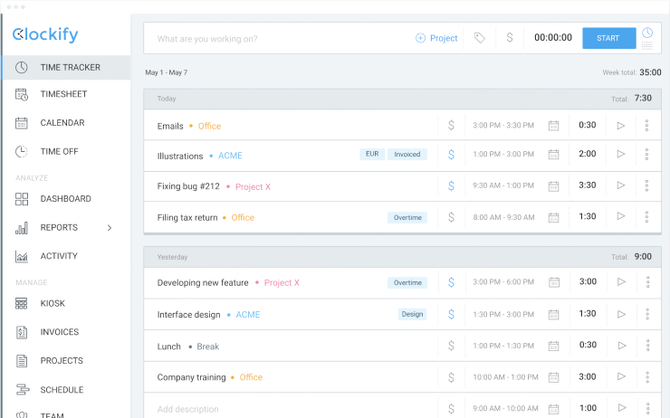The height and width of the screenshot is (418, 670).
Task: Open date picker for Filing tax return entry
Action: click(x=553, y=217)
